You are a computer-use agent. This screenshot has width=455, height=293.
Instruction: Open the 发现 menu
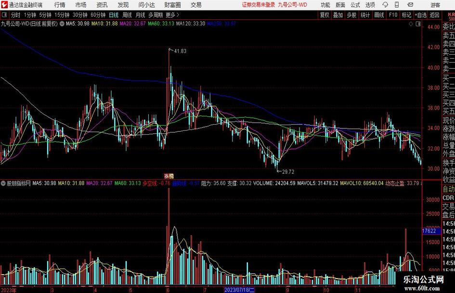(x=123, y=5)
